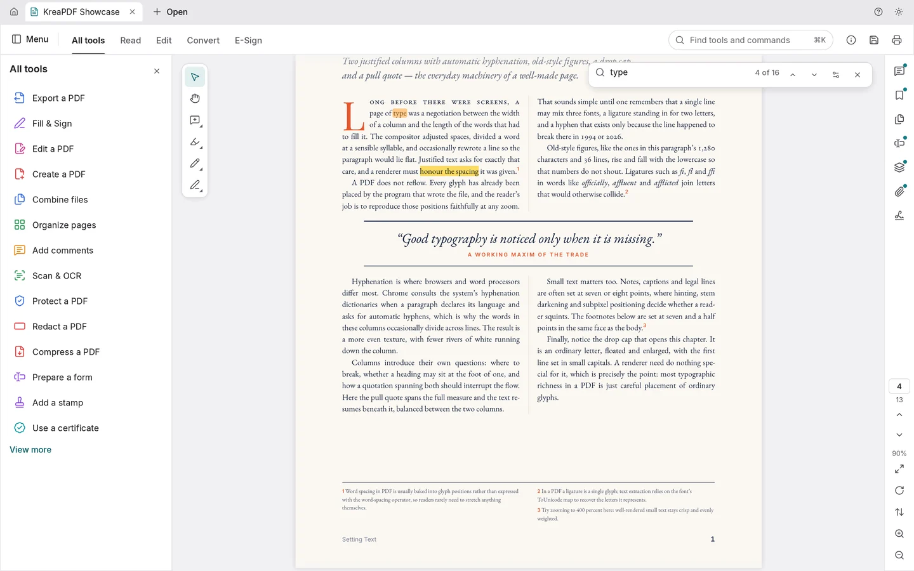Open the signatures panel
914x571 pixels.
899,216
